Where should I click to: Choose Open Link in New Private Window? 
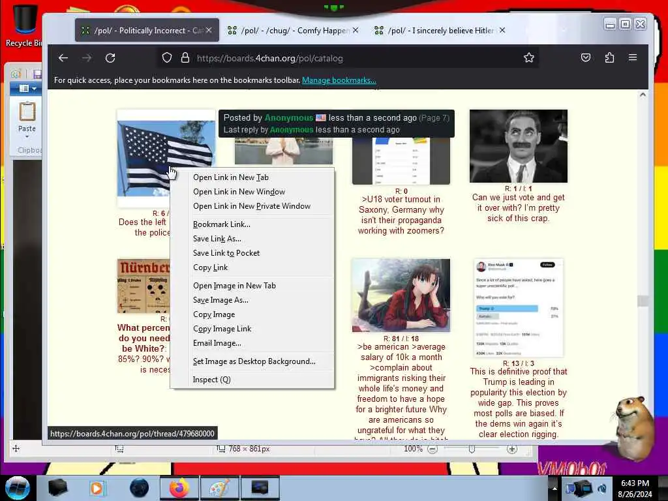click(x=252, y=205)
